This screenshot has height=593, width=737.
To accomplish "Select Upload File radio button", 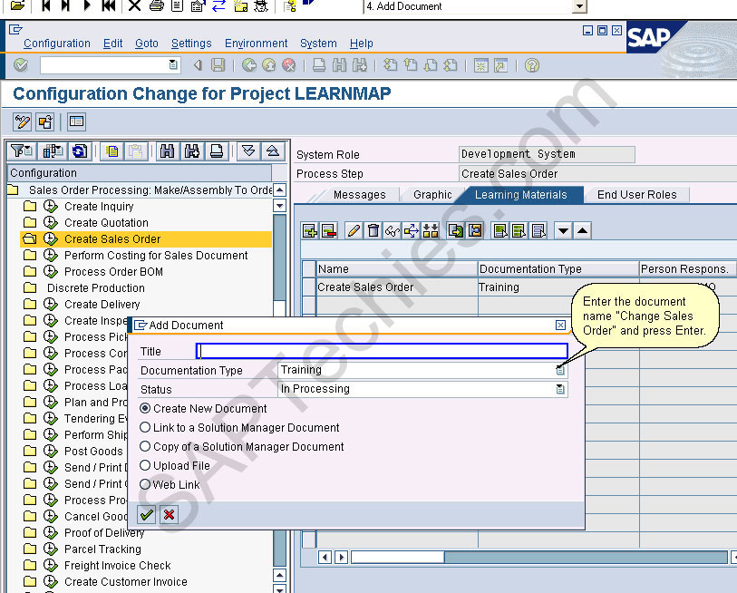I will 145,465.
